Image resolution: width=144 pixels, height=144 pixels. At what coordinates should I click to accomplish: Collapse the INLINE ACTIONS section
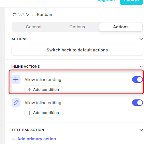[141, 66]
